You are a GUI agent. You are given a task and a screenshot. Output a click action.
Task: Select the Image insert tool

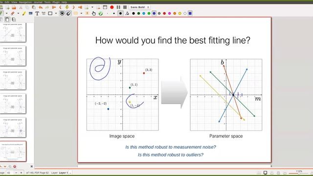(30, 14)
